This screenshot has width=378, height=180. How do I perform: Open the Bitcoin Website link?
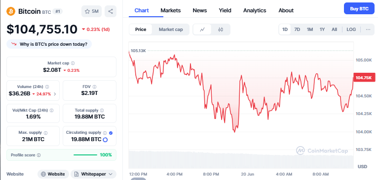pos(53,174)
